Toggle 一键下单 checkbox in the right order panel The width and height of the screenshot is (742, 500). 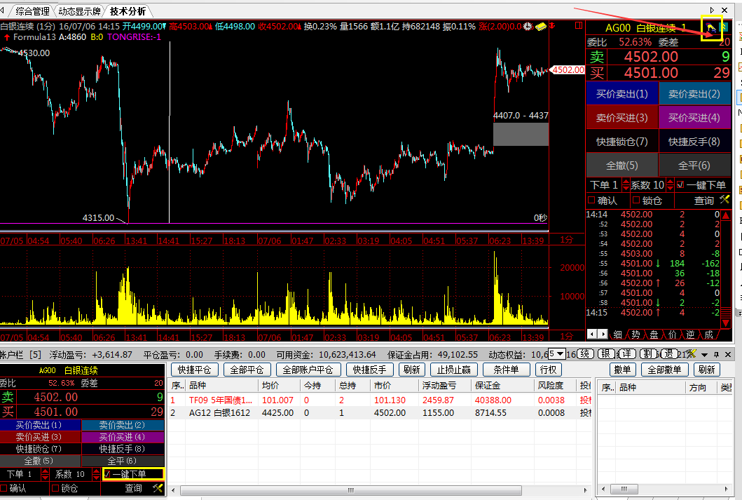(x=680, y=185)
